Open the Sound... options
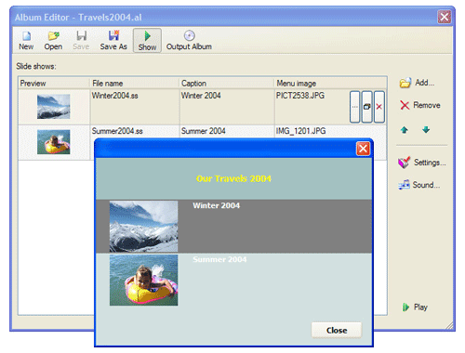 pos(419,185)
